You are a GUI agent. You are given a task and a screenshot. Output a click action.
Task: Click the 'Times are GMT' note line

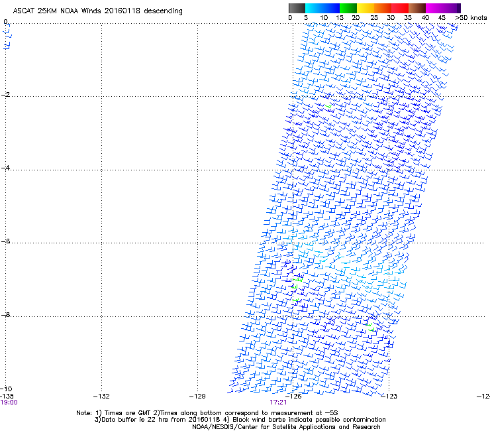(x=207, y=413)
